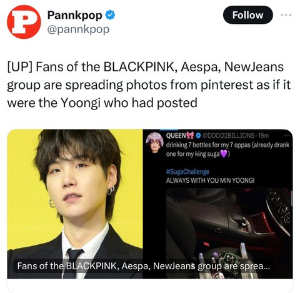Click the blue verified badge beside Pannkpop
Viewport: 300px width, 293px height.
110,16
